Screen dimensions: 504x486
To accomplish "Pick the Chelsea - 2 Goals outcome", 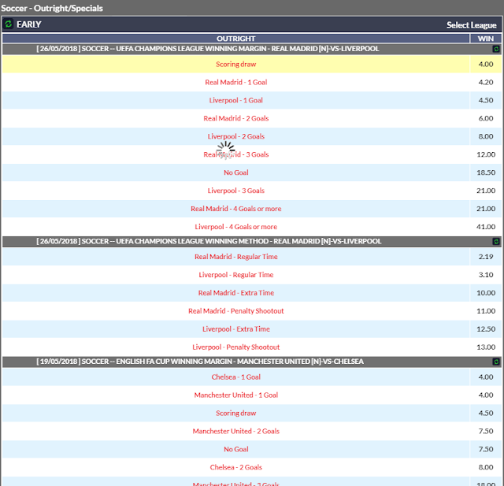I will [236, 467].
